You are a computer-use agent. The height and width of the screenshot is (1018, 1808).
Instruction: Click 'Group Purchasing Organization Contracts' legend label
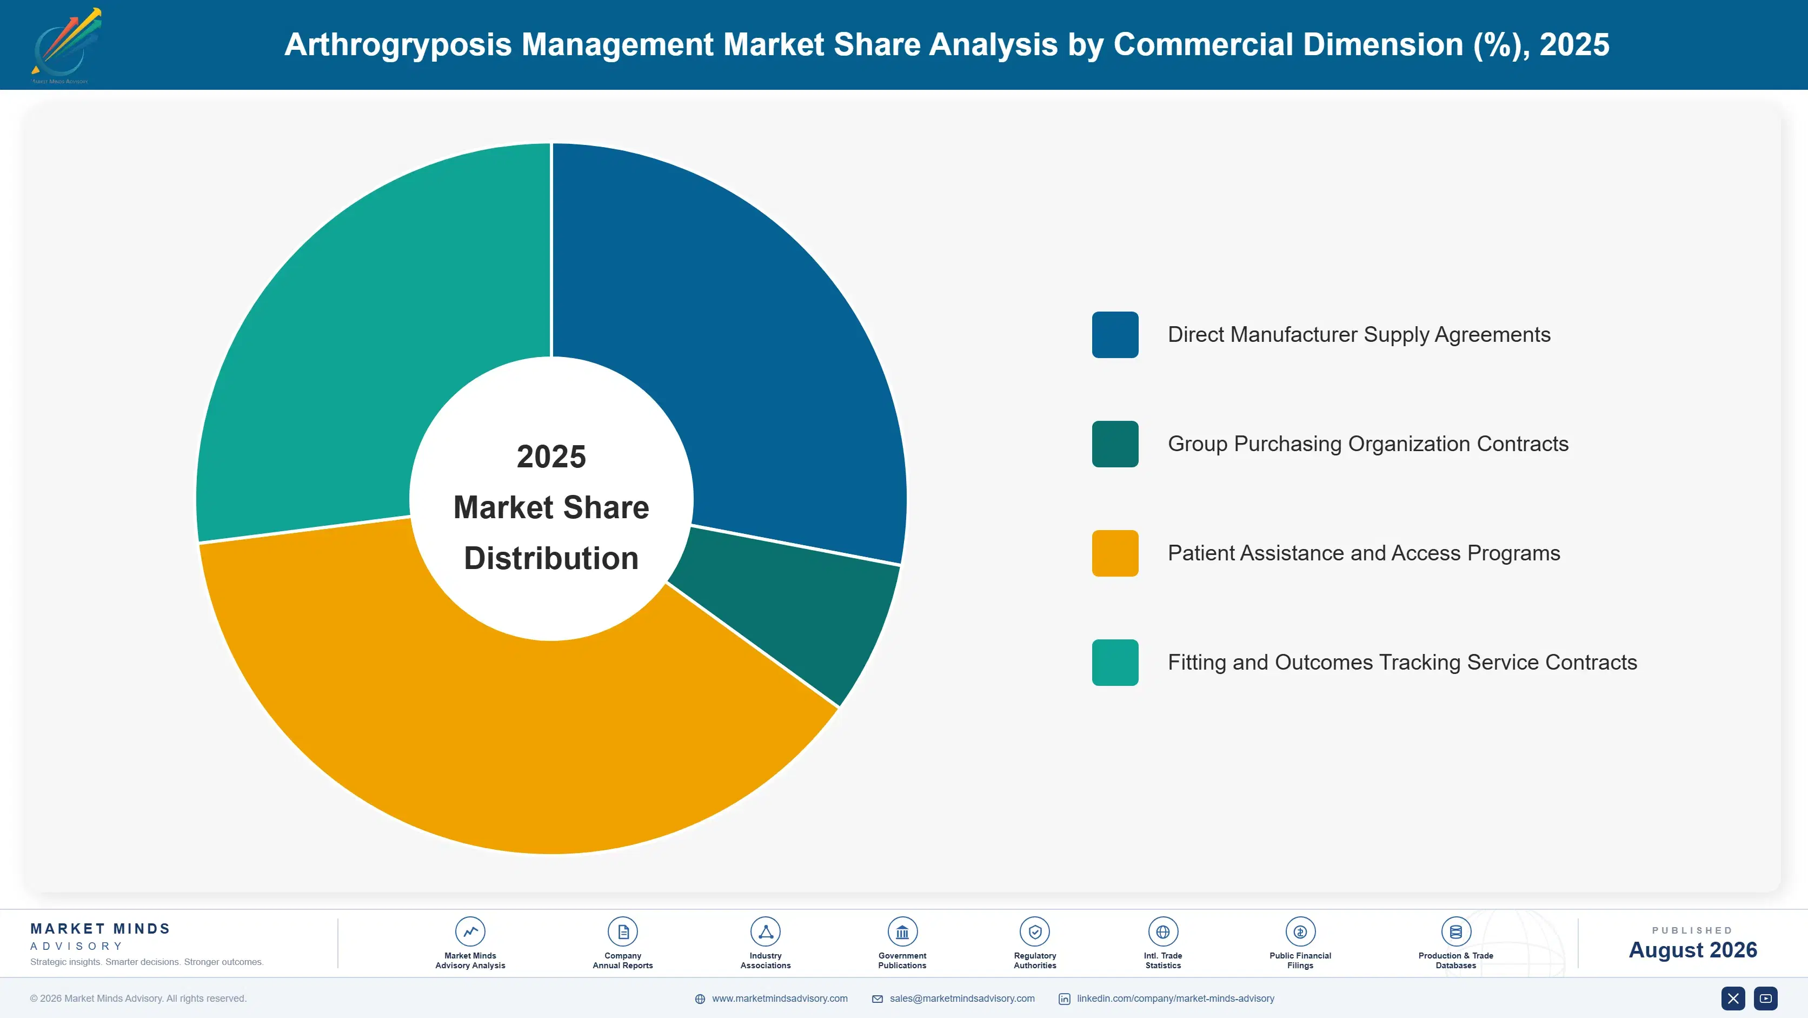tap(1368, 444)
